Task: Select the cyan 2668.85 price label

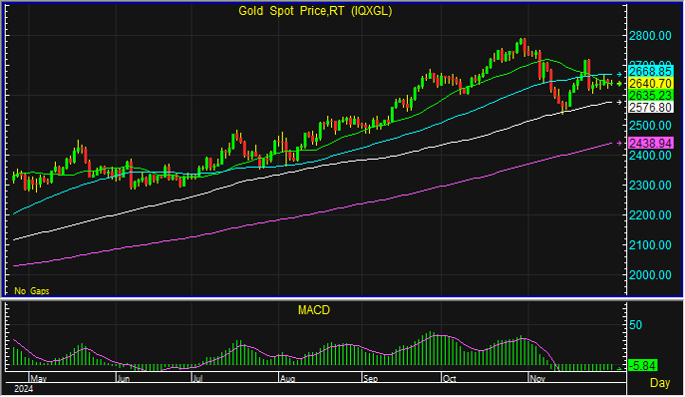Action: tap(650, 72)
